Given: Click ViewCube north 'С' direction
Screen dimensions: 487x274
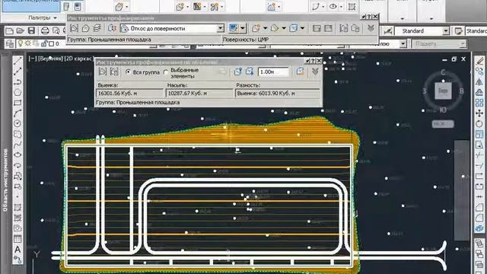Looking at the screenshot, I should [443, 73].
